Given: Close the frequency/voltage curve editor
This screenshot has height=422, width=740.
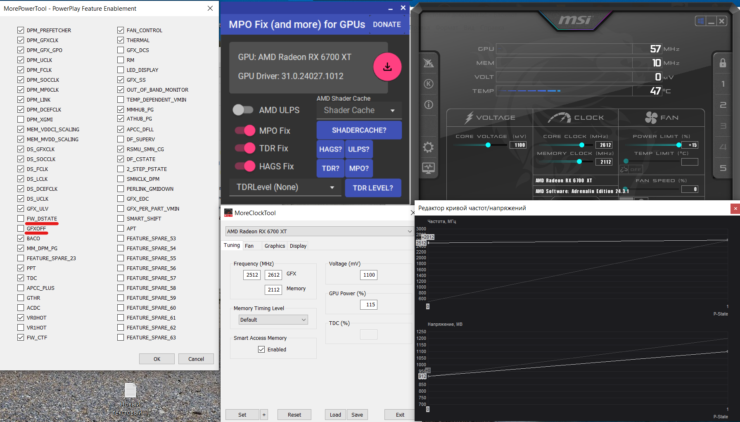Looking at the screenshot, I should [x=735, y=209].
